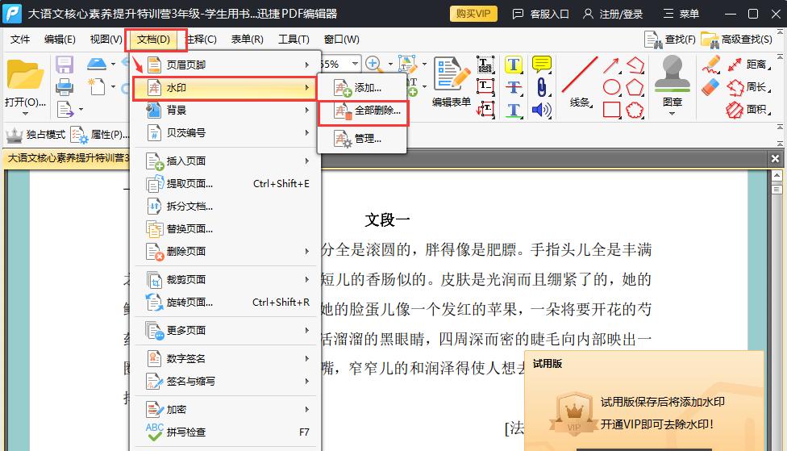Viewport: 787px width, 451px height.
Task: Select the cloud shape tool
Action: [x=635, y=110]
